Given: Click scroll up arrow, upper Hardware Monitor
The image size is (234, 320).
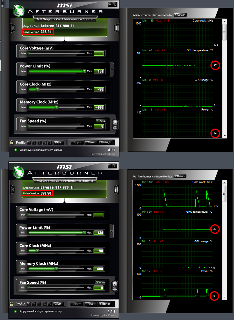Looking at the screenshot, I should pyautogui.click(x=225, y=22).
